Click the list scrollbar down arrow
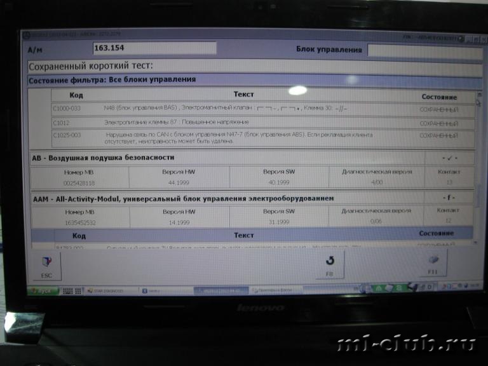The width and height of the screenshot is (488, 366). (476, 242)
